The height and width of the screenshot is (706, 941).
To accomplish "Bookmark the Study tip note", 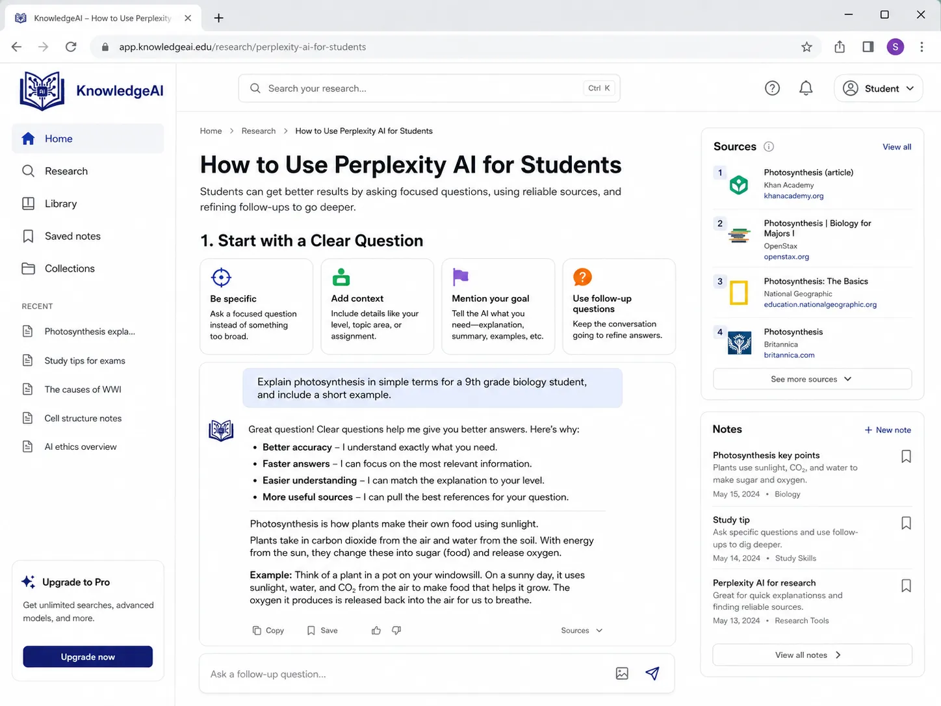I will 906,523.
